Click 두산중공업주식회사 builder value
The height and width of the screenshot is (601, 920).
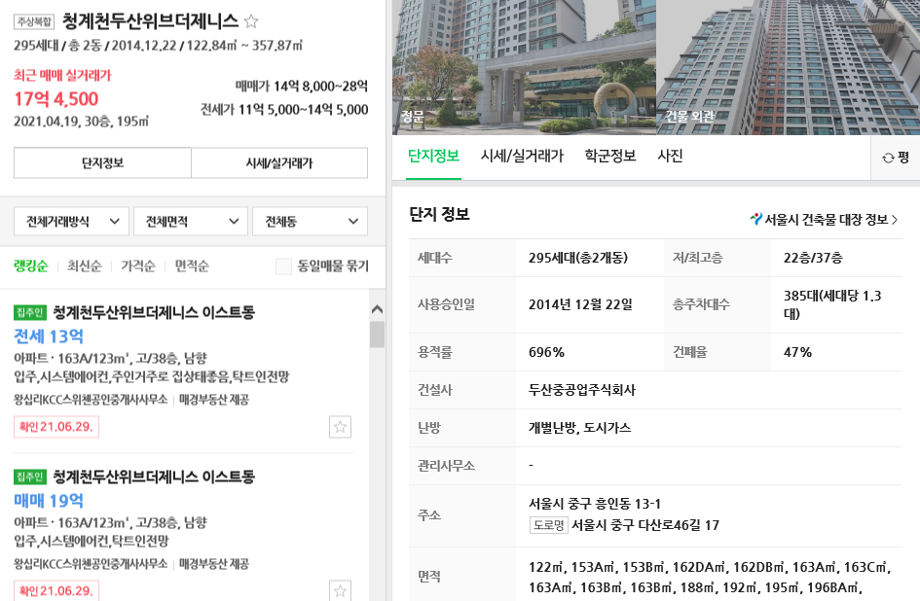tap(582, 390)
